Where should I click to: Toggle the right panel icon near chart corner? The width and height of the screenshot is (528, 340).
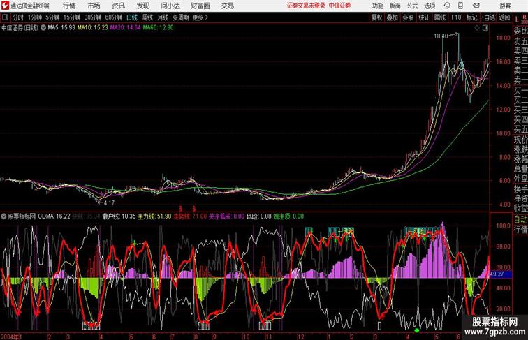coord(485,28)
